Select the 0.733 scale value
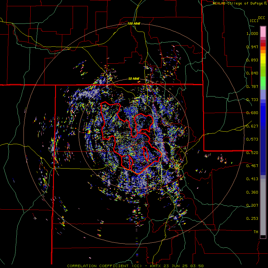The width and height of the screenshot is (268, 268). [252, 100]
